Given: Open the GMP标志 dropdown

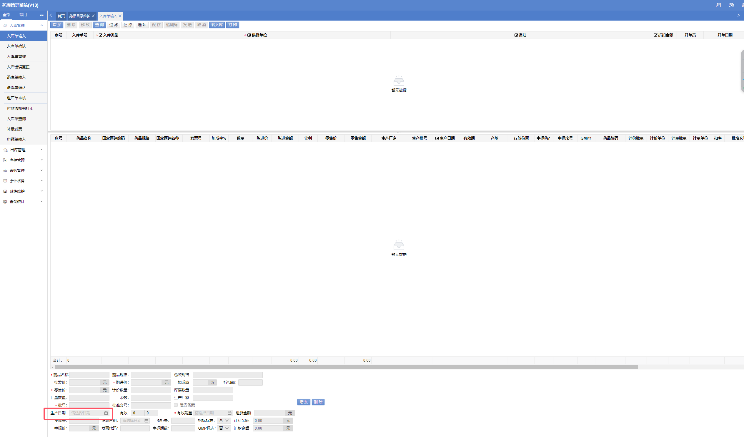Looking at the screenshot, I should pos(224,428).
